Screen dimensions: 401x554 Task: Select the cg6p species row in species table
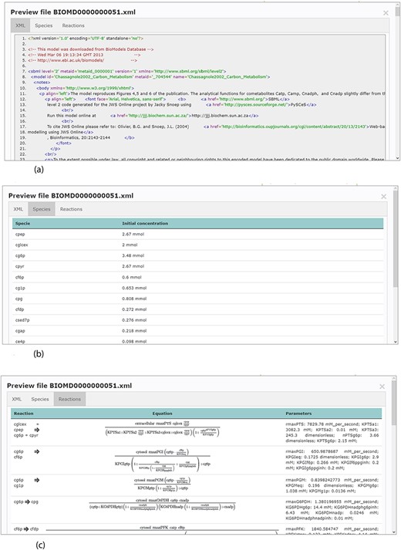tap(197, 255)
